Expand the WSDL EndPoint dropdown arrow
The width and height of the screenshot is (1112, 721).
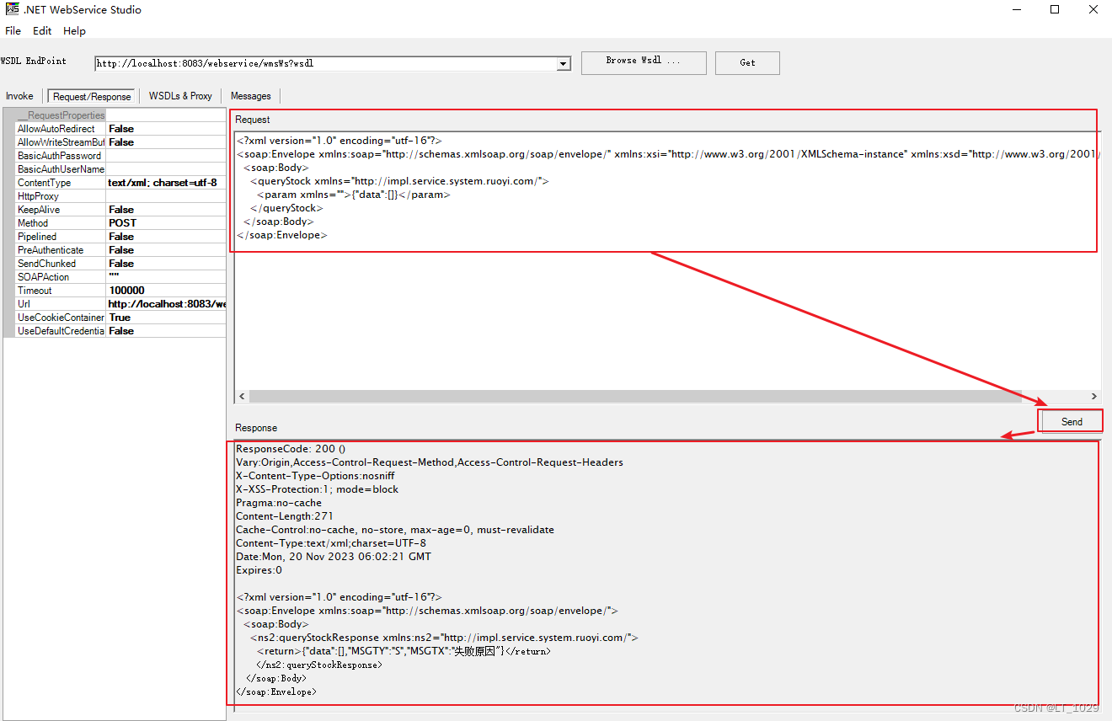point(564,63)
